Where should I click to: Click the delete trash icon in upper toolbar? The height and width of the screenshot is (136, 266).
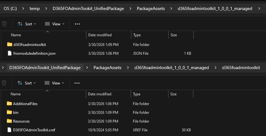coord(4,24)
